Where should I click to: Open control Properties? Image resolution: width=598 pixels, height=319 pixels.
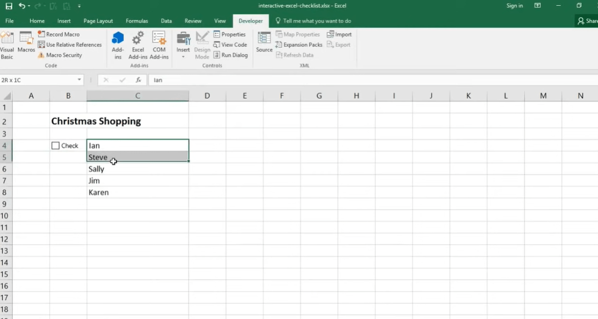point(230,34)
